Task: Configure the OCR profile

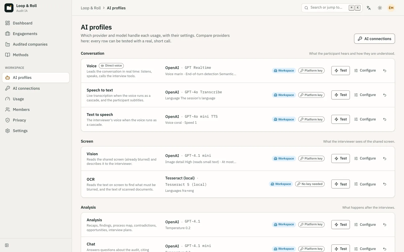Action: pos(365,184)
